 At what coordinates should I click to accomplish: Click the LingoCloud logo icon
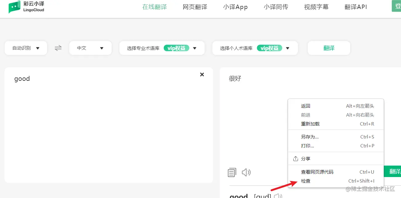click(14, 7)
